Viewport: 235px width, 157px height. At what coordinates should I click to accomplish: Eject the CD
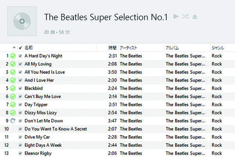click(195, 16)
